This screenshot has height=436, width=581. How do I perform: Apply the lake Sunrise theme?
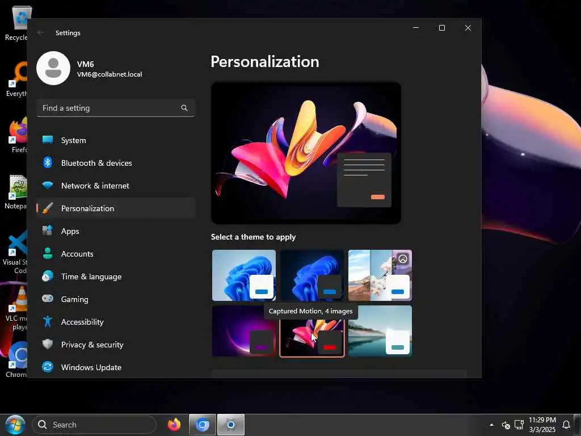tap(380, 331)
